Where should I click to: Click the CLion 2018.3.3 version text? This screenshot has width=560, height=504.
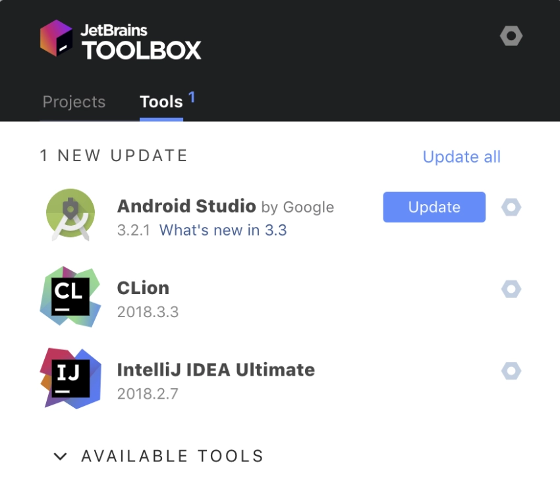148,312
